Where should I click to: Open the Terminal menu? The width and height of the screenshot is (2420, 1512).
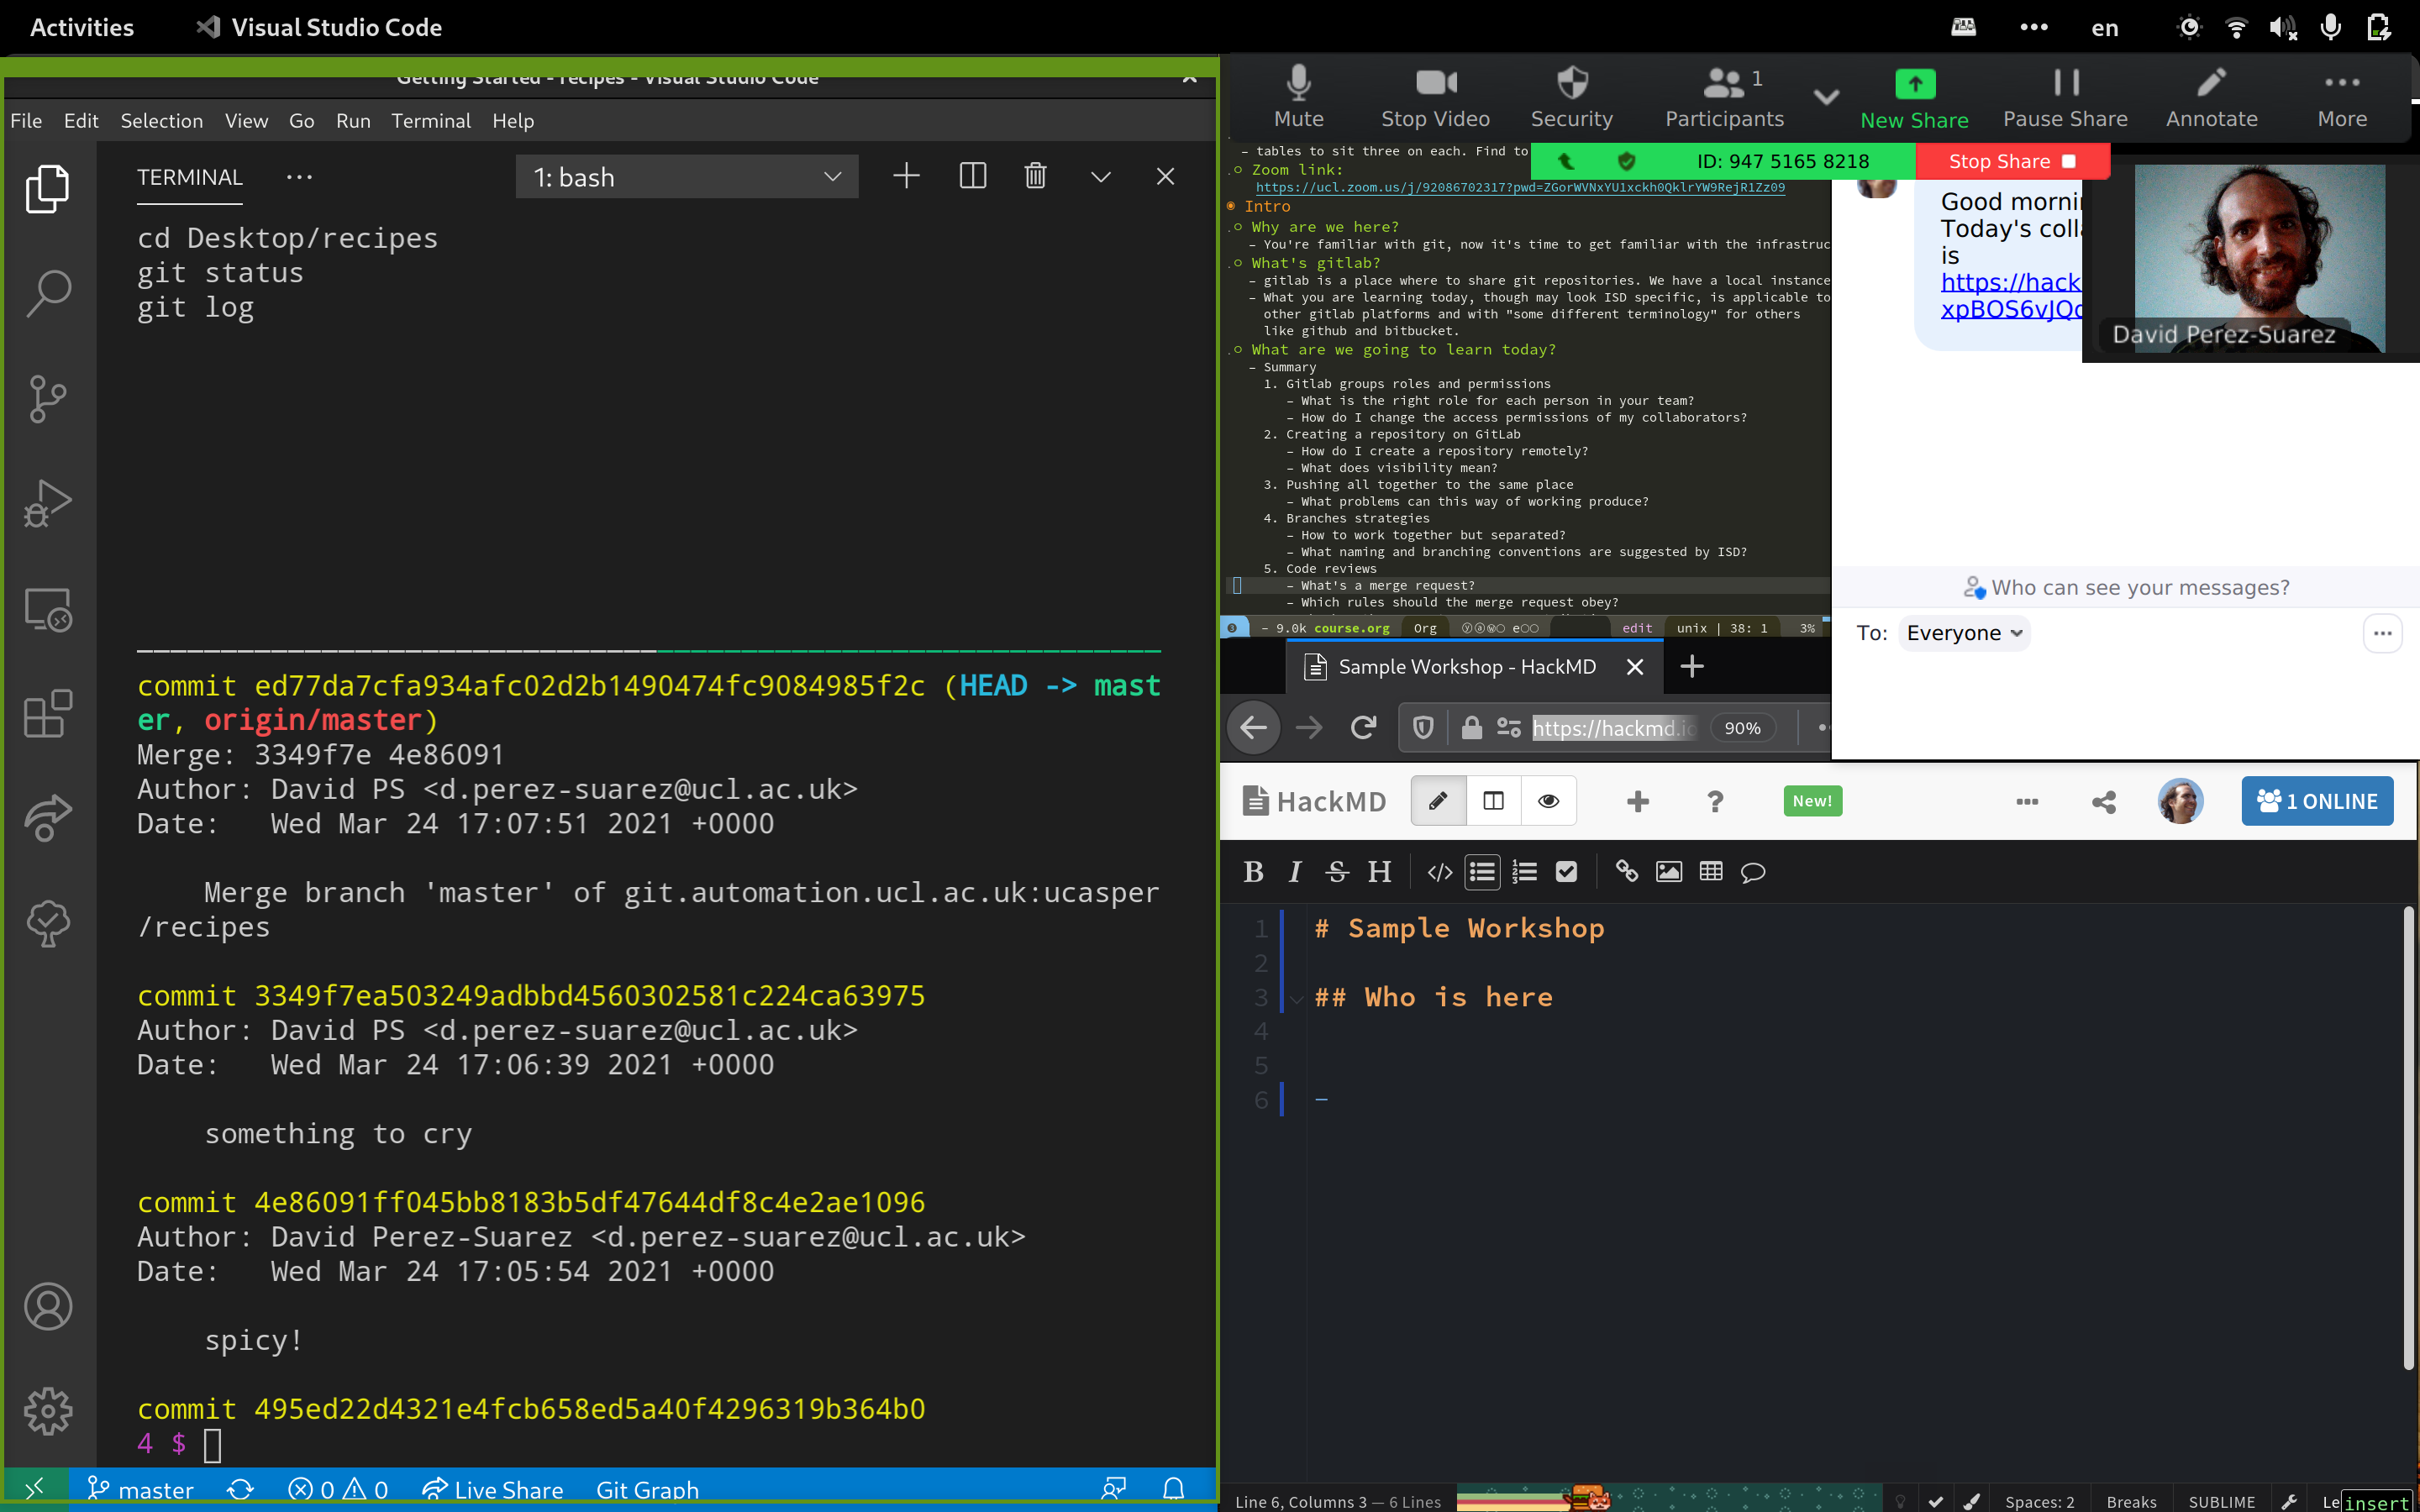[430, 120]
